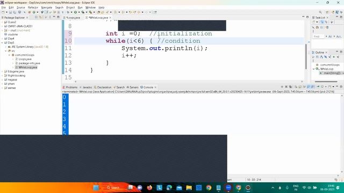Collapse com.cmrit.loops package node
344x193 pixels.
[x=10, y=55]
